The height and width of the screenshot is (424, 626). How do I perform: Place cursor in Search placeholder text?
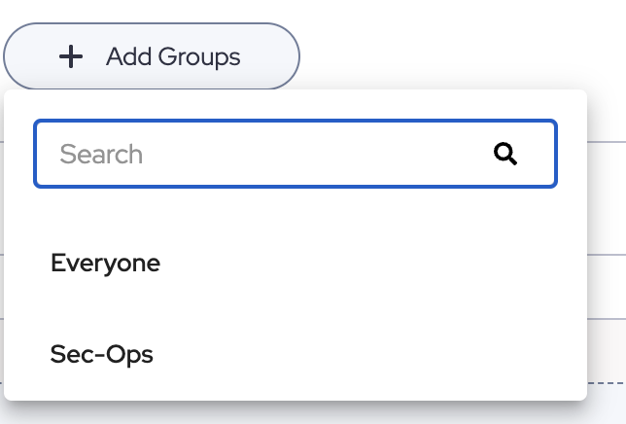(102, 154)
